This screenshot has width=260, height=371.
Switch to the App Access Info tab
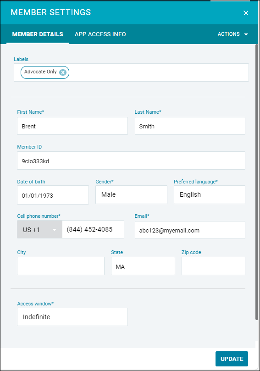(100, 34)
